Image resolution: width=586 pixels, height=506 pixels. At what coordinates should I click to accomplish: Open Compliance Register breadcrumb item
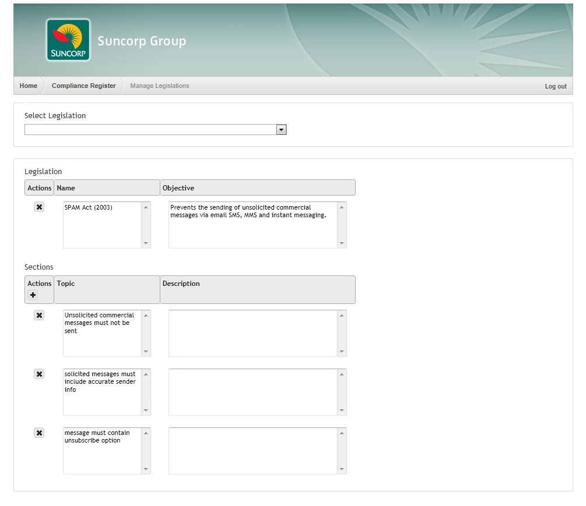click(x=83, y=86)
